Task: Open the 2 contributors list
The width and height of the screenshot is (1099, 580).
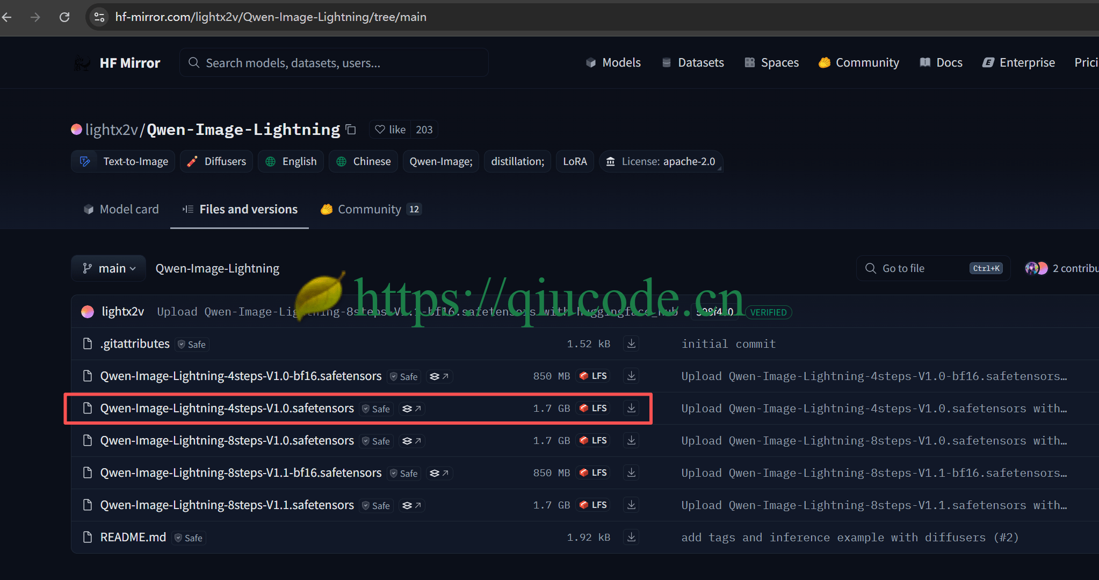Action: [x=1062, y=268]
